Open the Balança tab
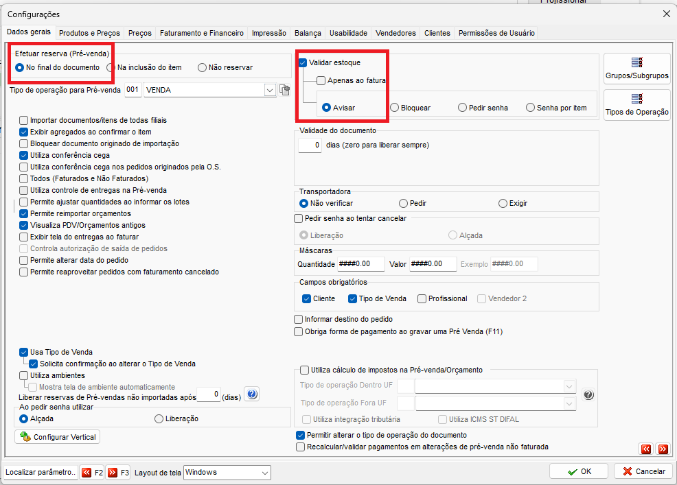This screenshot has width=677, height=485. 308,33
